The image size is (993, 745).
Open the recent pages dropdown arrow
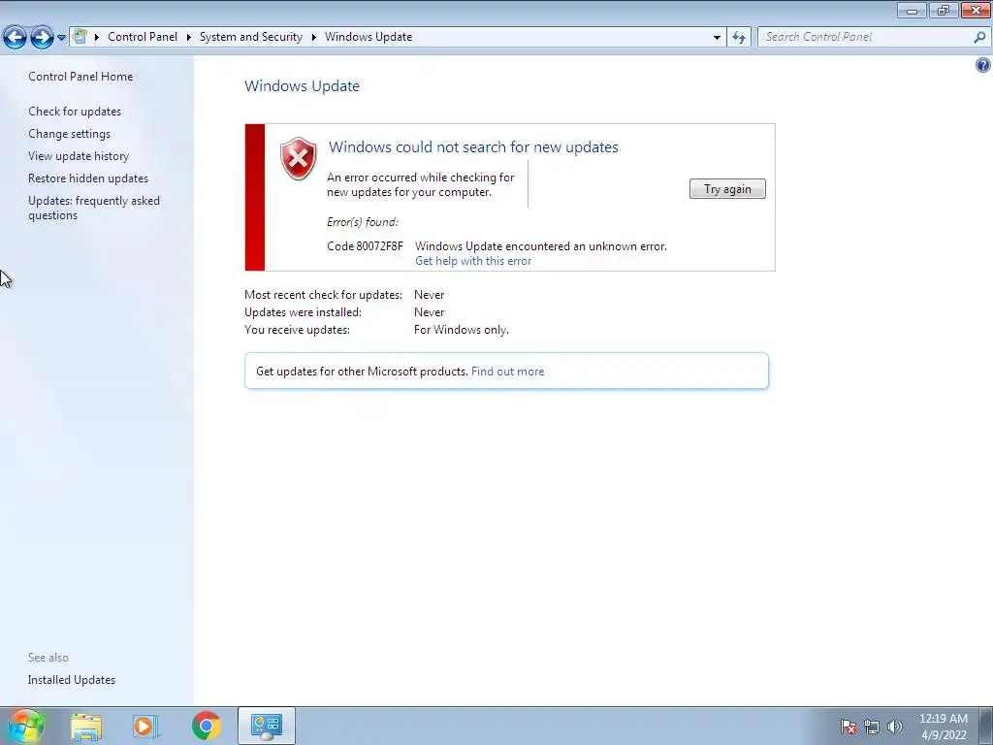tap(61, 38)
